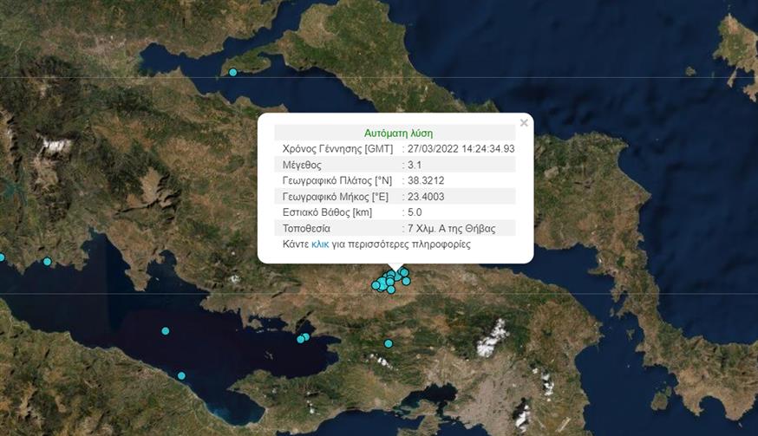Screen dimensions: 758x436
Task: Select the marker on the north-west gulf coast
Action: coord(47,262)
